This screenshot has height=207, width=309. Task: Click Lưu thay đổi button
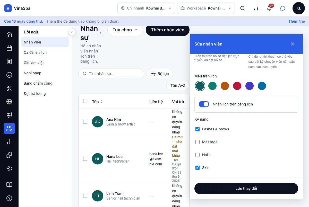click(x=246, y=188)
